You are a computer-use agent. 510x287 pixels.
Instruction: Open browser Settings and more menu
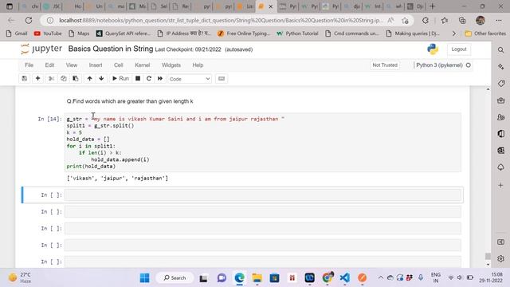[x=499, y=20]
